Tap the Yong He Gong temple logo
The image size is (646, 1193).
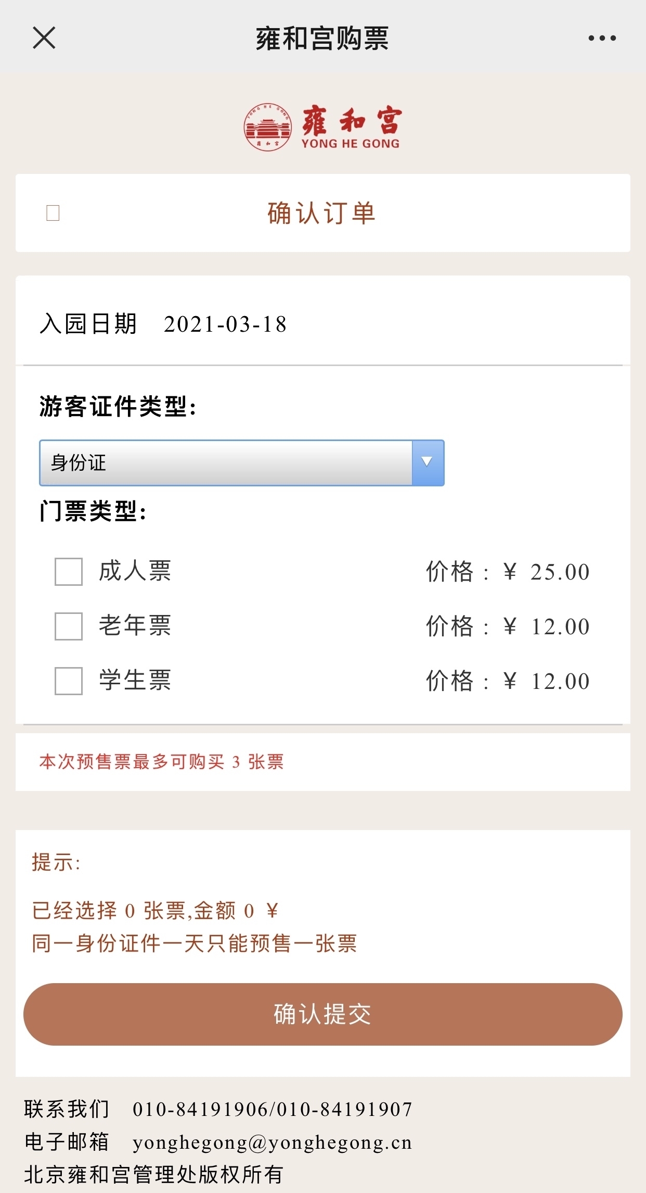click(322, 127)
